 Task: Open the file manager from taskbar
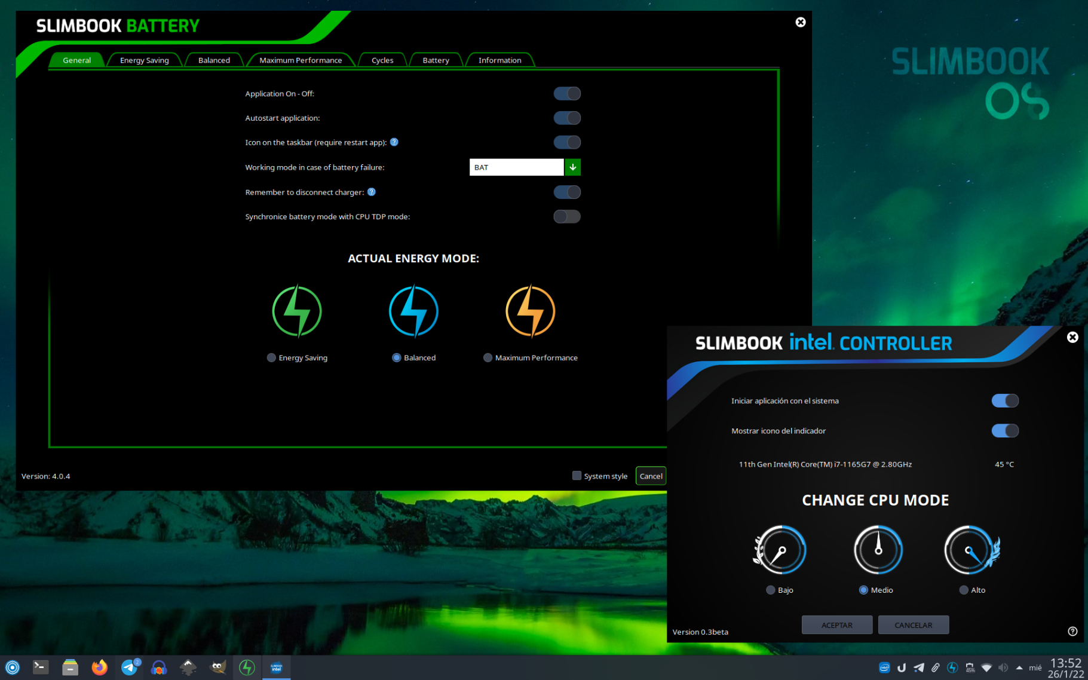70,667
